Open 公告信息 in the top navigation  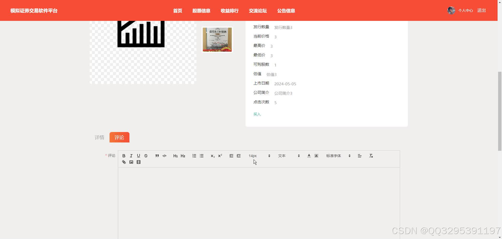coord(286,11)
